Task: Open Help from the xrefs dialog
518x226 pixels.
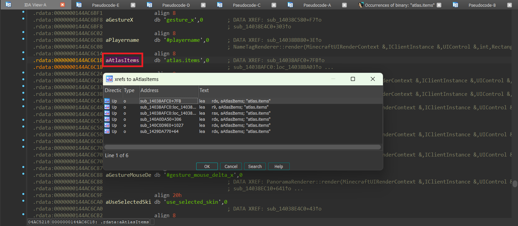Action: tap(279, 166)
